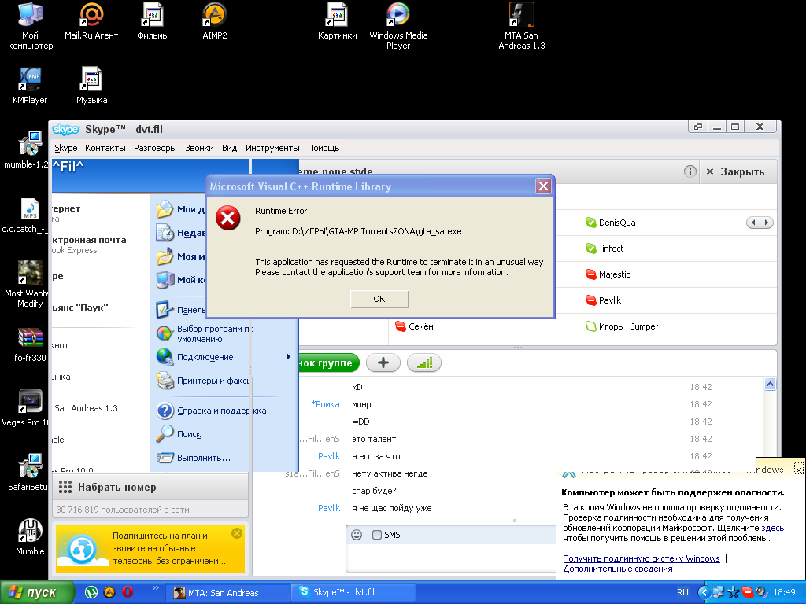The height and width of the screenshot is (604, 806).
Task: Click the Дополнительные сведения link
Action: tap(618, 569)
